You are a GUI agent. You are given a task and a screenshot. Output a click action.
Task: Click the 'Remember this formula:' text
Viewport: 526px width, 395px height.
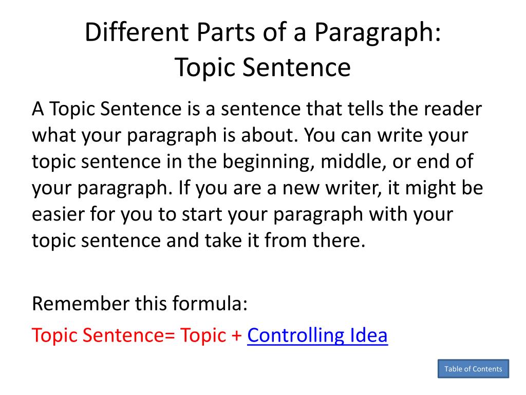coord(140,303)
